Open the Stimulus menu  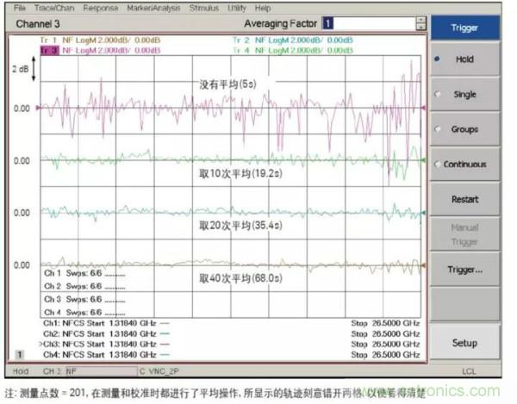pos(204,8)
